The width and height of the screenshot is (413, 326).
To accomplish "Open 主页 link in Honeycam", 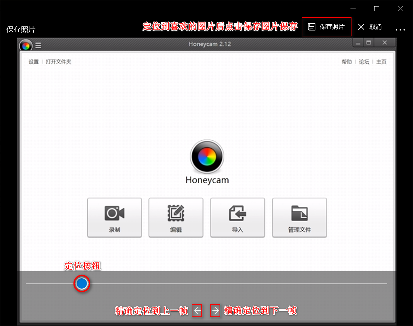I will tap(381, 62).
